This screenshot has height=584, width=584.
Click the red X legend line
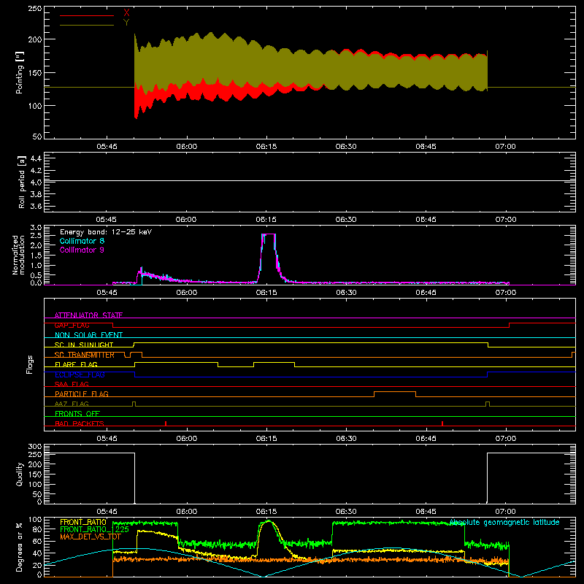point(87,15)
